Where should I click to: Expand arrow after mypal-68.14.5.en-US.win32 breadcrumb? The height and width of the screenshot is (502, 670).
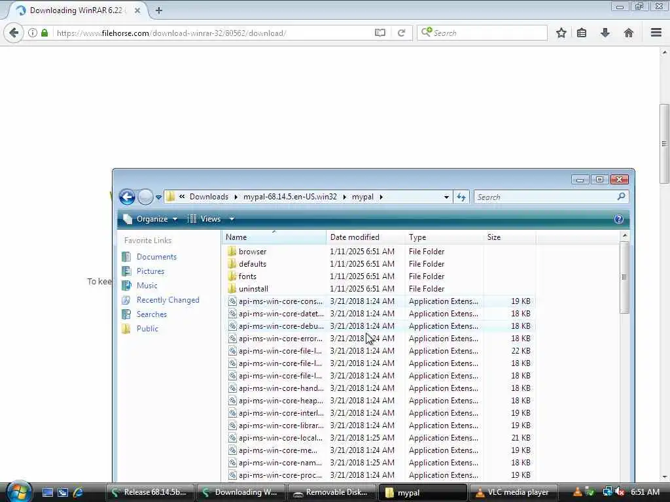pyautogui.click(x=344, y=197)
